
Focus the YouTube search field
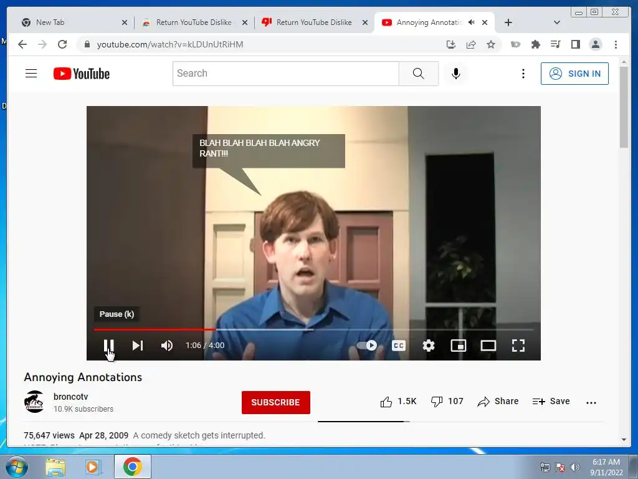click(x=285, y=74)
